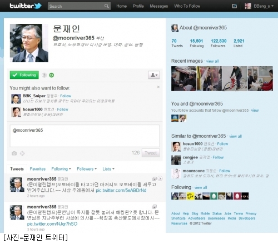Click the 2,921 Listed count
278x244 pixels.
(239, 43)
